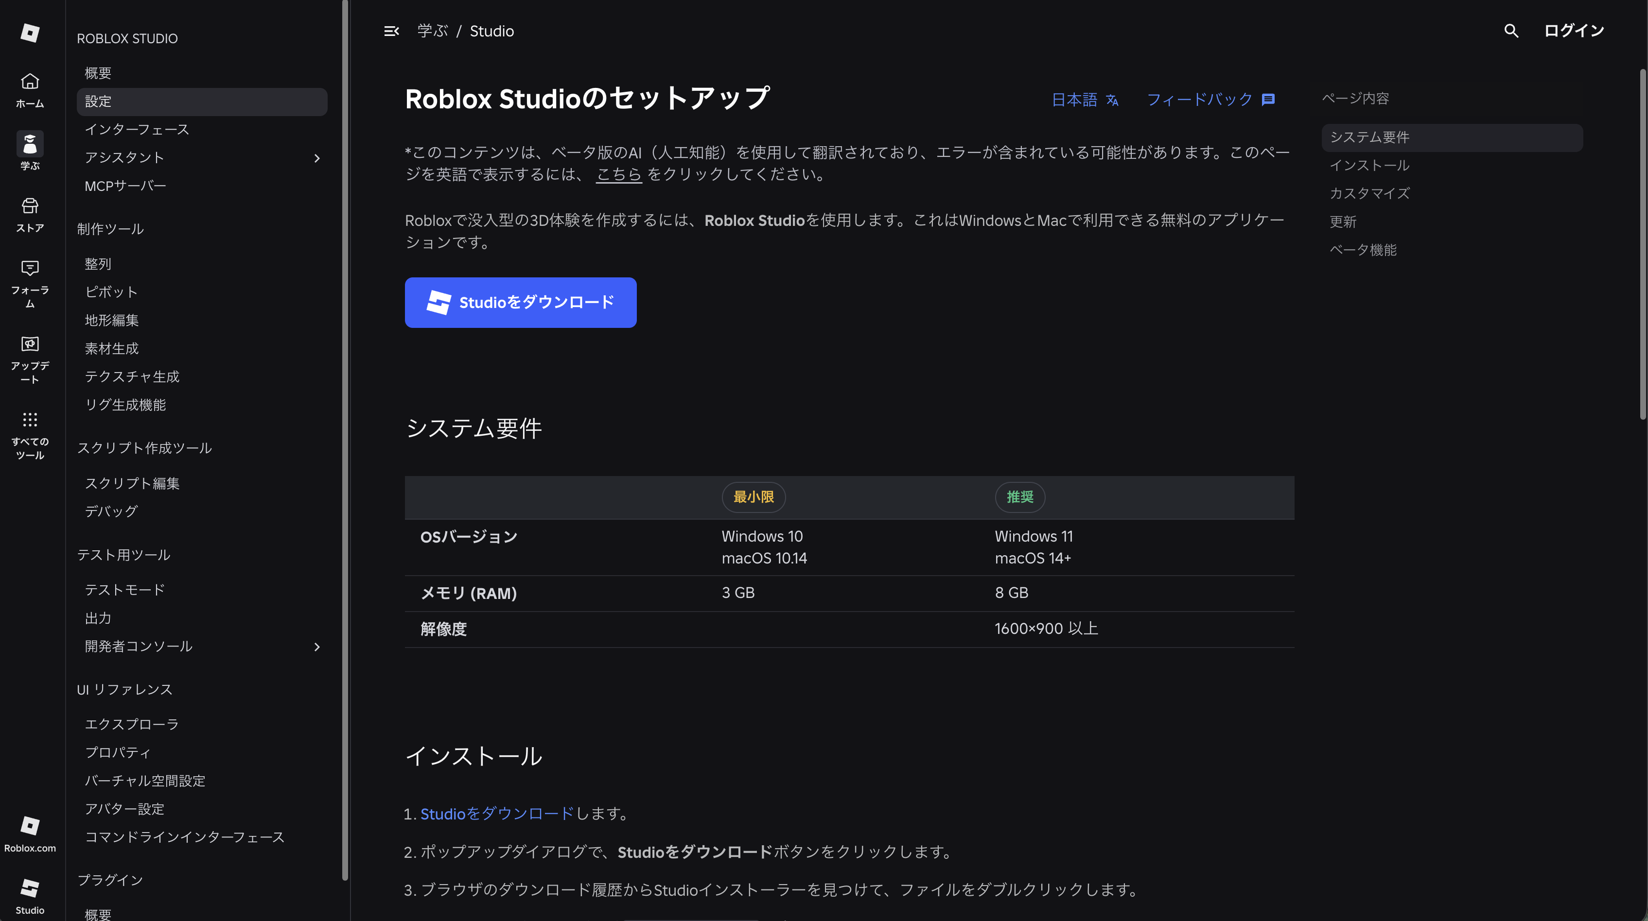
Task: Open the 概要 sidebar item under ROBLOX STUDIO
Action: click(98, 73)
